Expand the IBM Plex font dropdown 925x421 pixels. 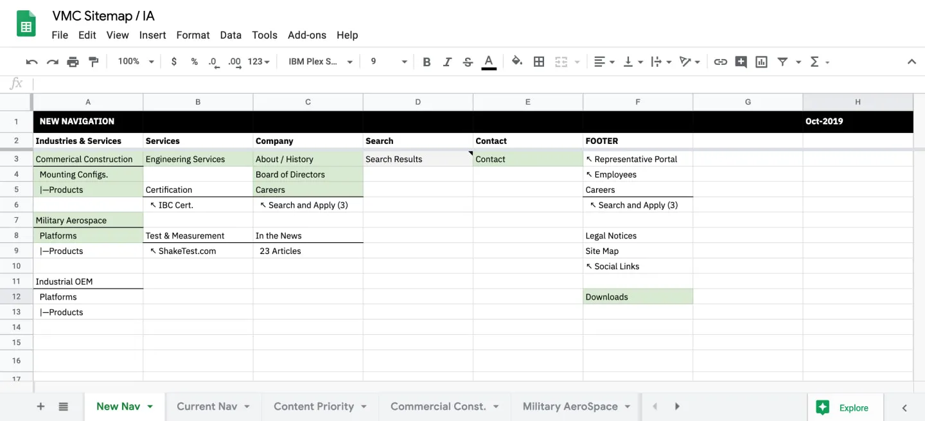pos(320,62)
